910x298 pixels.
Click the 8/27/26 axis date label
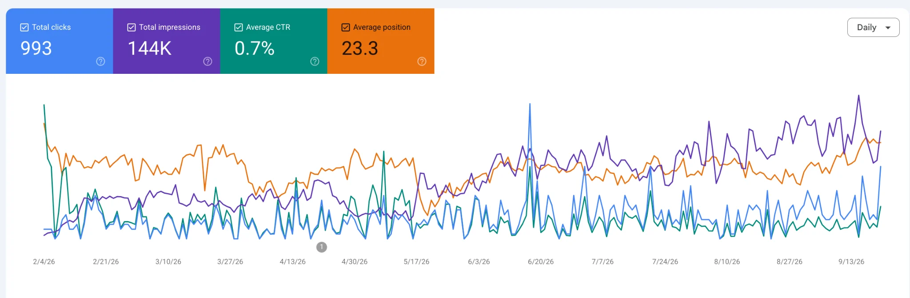tap(790, 262)
